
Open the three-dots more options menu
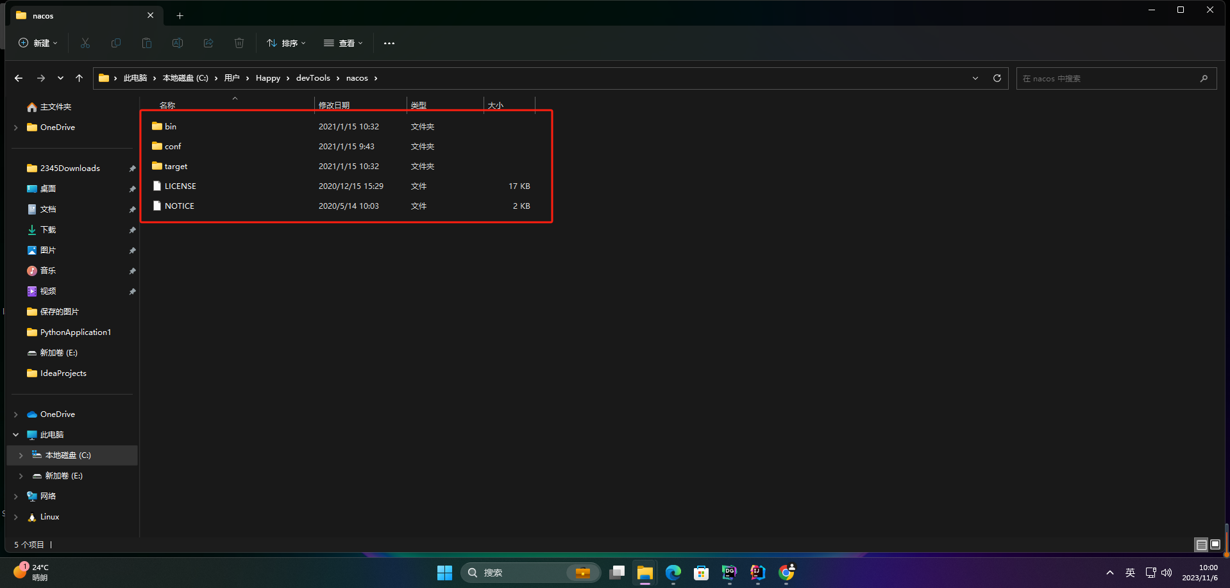(x=389, y=43)
